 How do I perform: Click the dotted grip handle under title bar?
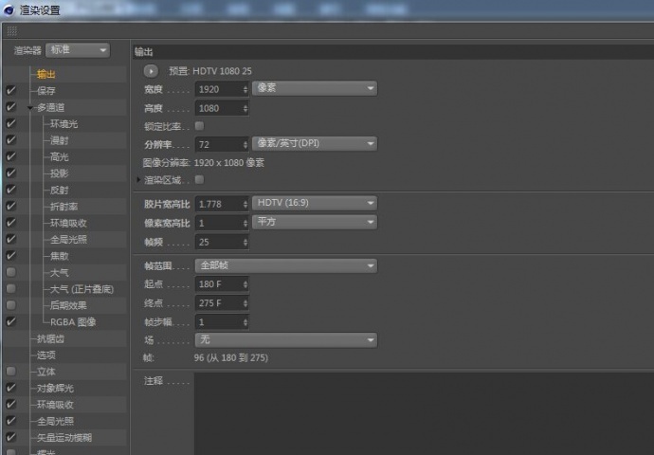click(x=12, y=31)
